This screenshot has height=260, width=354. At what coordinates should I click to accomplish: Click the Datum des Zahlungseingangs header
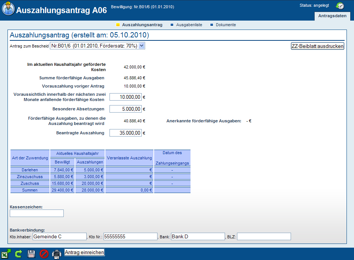(172, 158)
